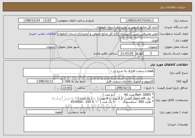Click the ساعت باقی مانده text

(105, 53)
